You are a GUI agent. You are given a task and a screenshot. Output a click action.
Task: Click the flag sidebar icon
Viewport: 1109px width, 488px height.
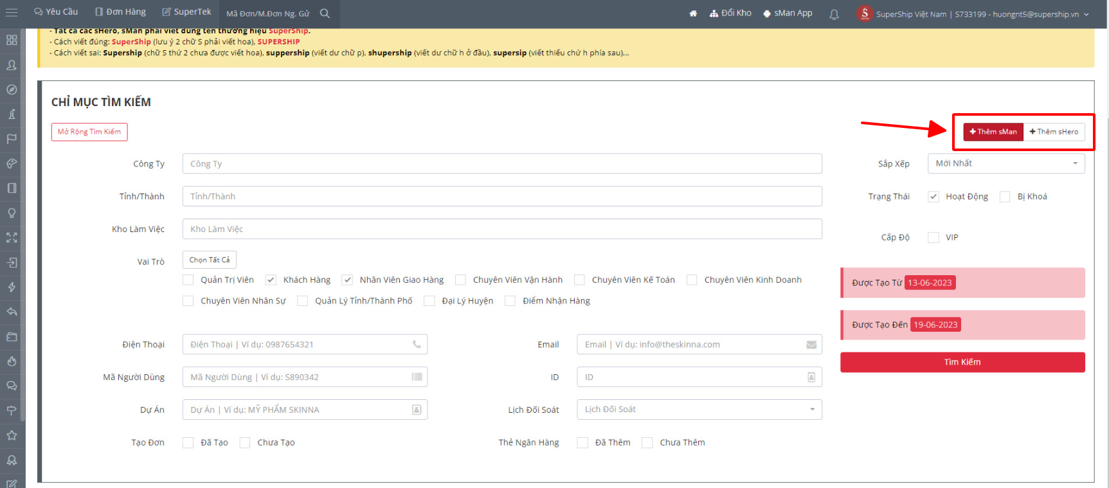[12, 139]
